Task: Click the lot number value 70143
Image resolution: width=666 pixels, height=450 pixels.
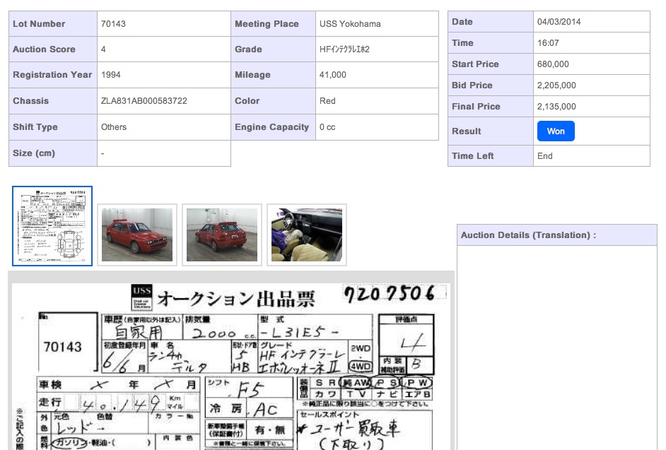Action: point(113,24)
